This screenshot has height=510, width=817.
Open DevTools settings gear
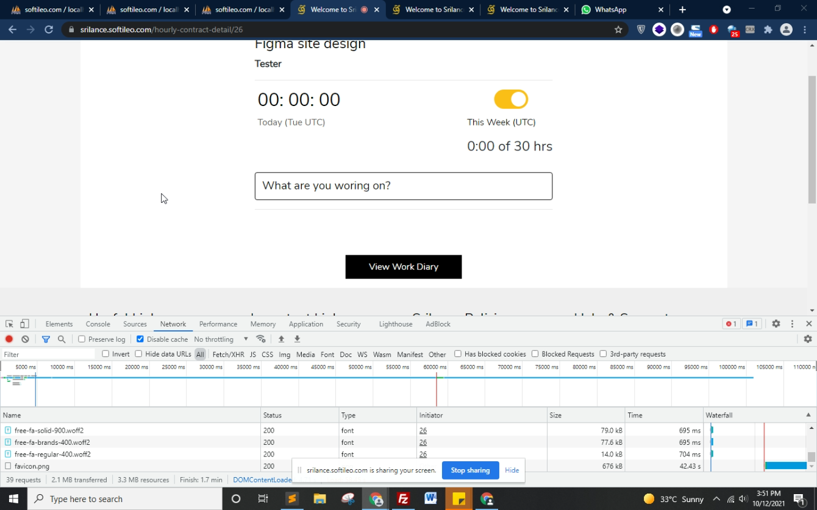pyautogui.click(x=776, y=324)
